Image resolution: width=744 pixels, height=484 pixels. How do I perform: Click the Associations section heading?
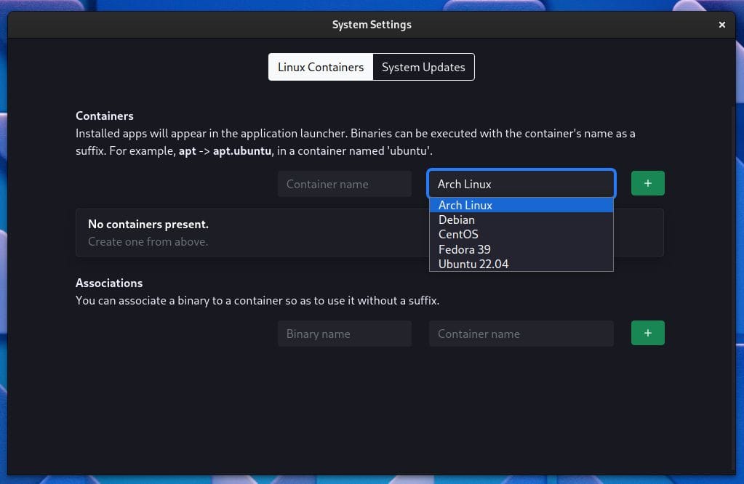(109, 283)
